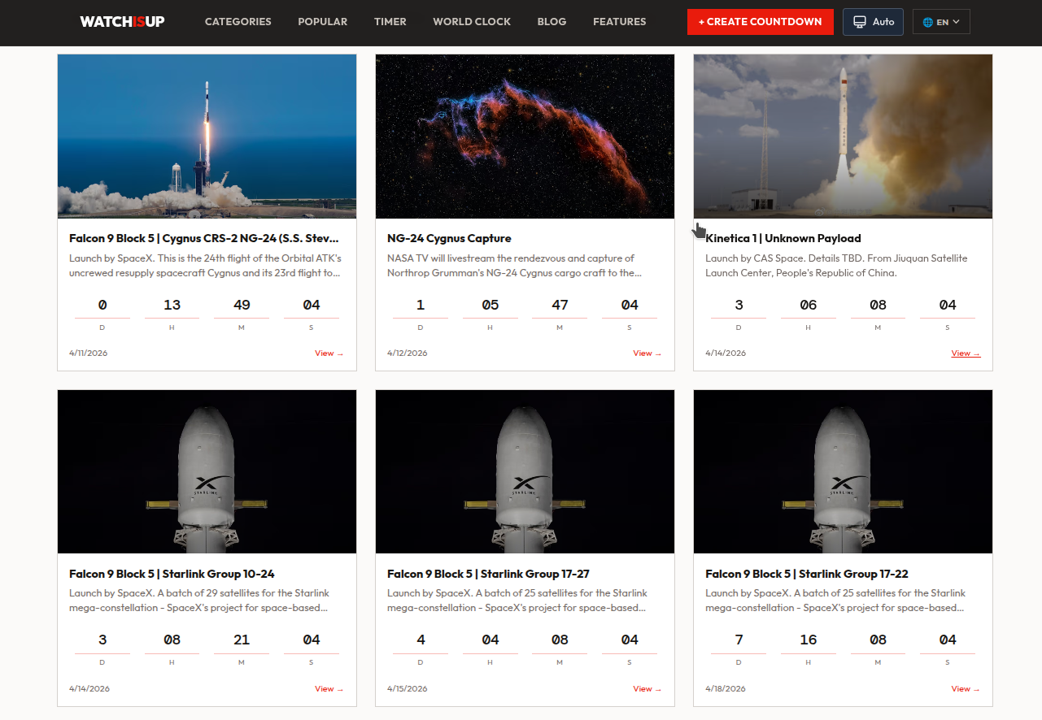The image size is (1042, 720).
Task: View the Starlink Group 10-24 countdown
Action: 329,689
